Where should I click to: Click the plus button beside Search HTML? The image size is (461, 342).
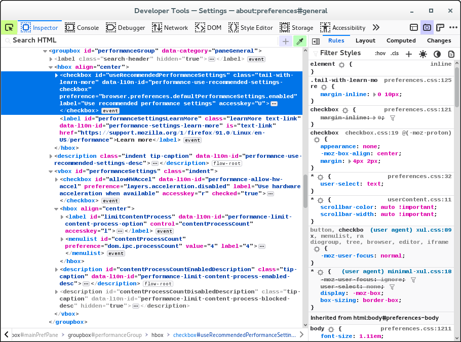coord(286,41)
